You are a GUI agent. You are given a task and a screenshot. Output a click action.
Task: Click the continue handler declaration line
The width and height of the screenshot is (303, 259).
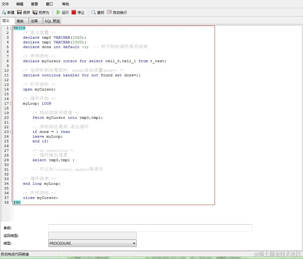point(82,75)
